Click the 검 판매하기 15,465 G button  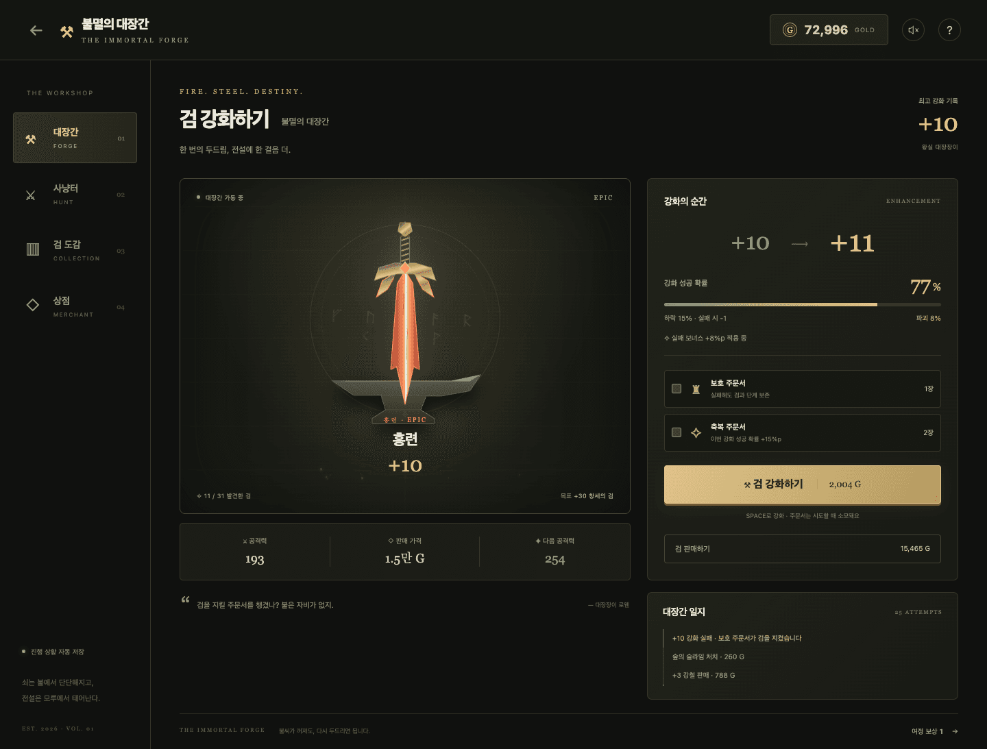coord(803,549)
